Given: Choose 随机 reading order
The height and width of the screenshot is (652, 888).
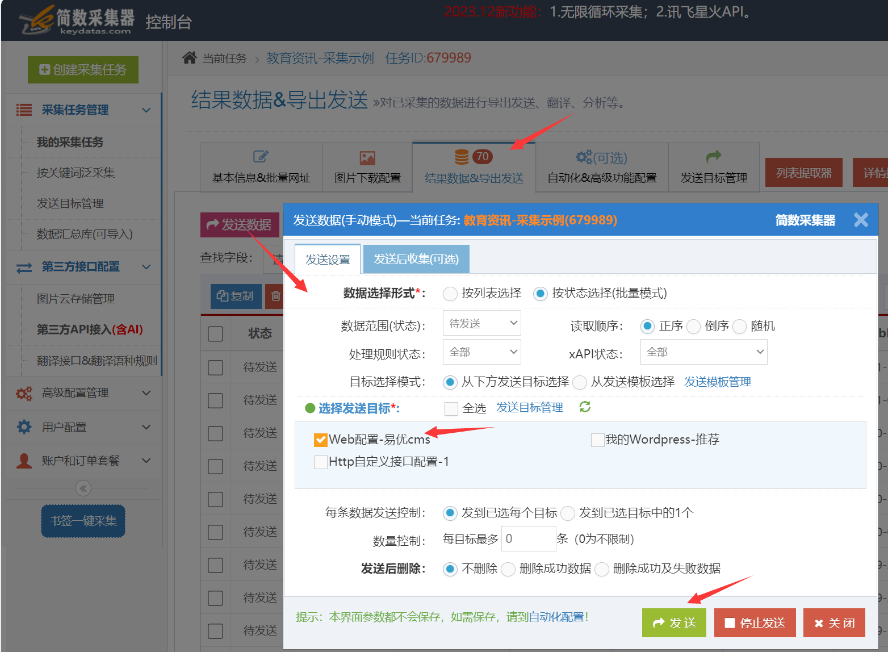Looking at the screenshot, I should [x=739, y=327].
